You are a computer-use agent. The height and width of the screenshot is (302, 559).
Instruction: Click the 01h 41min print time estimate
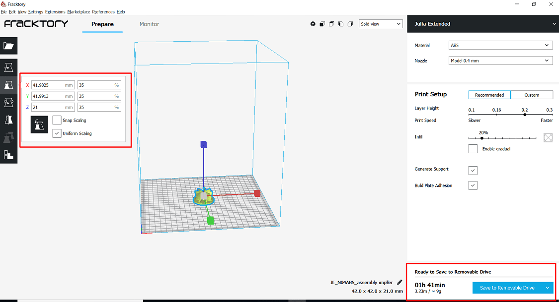click(x=430, y=285)
